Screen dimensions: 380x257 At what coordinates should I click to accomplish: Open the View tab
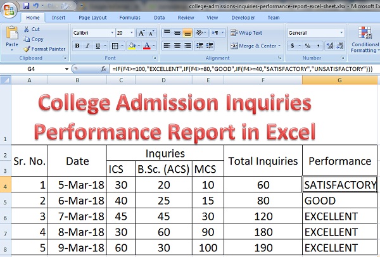point(212,18)
